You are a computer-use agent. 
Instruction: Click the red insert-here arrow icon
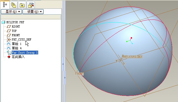[x=9, y=57]
